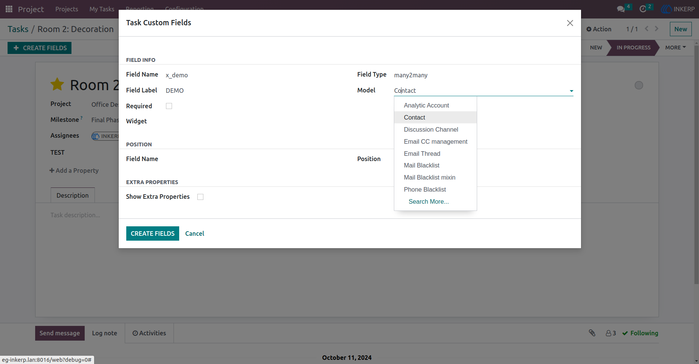Click the yellow priority star icon
Screen dimensions: 699x364
pyautogui.click(x=57, y=84)
